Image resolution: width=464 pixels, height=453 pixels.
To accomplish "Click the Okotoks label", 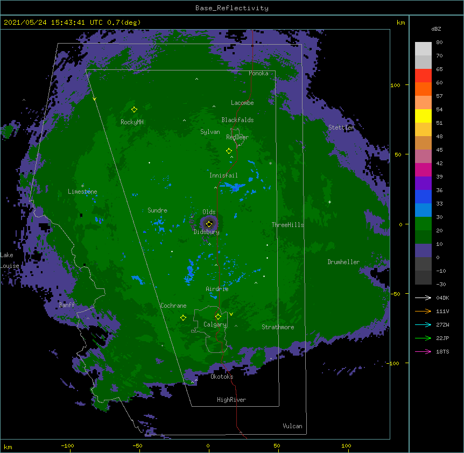I will pos(222,377).
